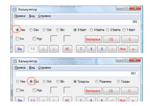The image size is (150, 106).
Task: Click the close parenthesis key in top calculator
Action: point(54,49)
